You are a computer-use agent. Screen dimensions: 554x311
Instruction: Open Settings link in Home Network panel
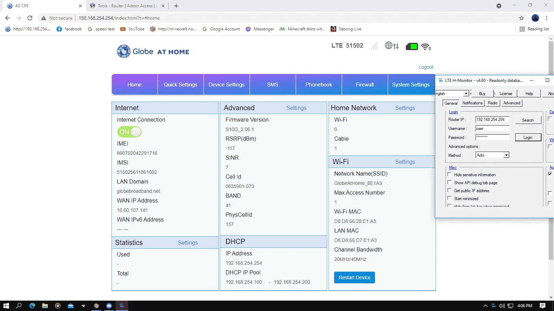(x=405, y=108)
